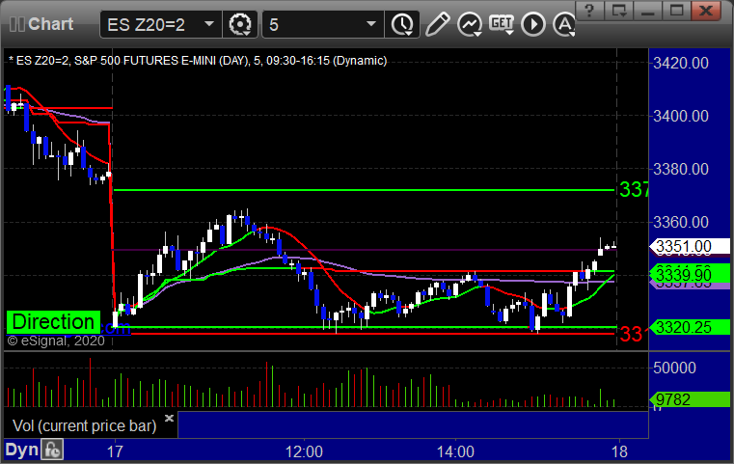
Task: Open the symbol dropdown arrow next to ES Z20=2
Action: [208, 24]
